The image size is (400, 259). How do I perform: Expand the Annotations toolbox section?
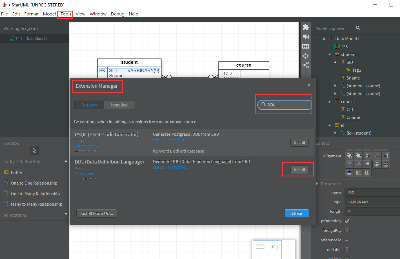click(x=66, y=214)
